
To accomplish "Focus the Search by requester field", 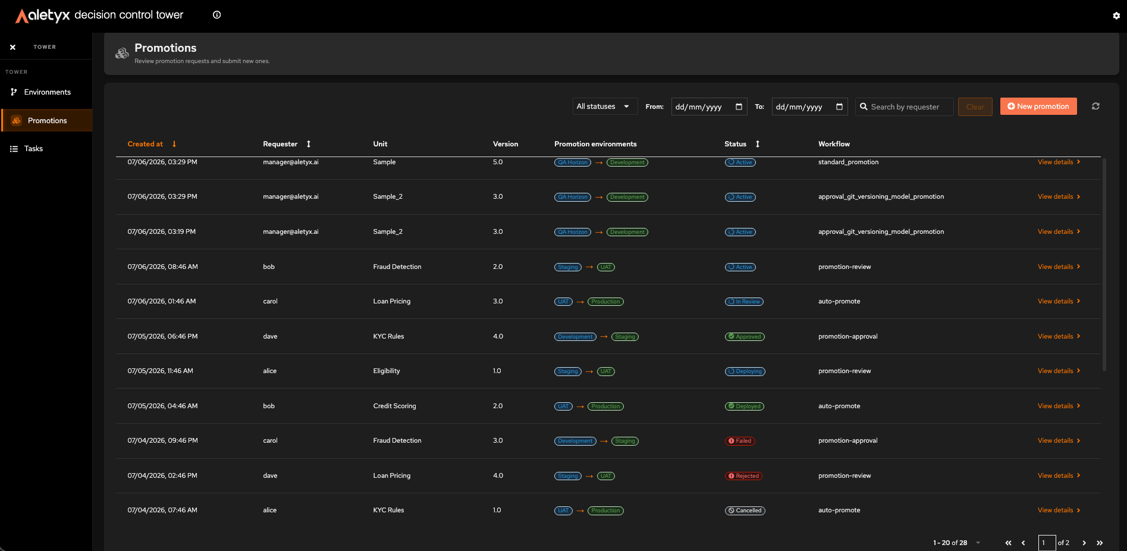I will [904, 107].
